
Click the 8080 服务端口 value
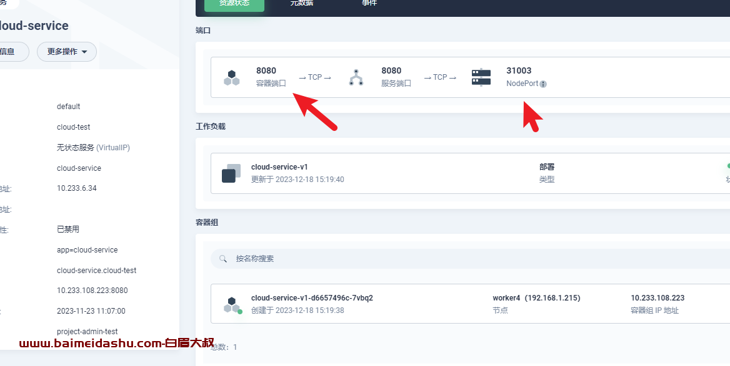coord(391,71)
